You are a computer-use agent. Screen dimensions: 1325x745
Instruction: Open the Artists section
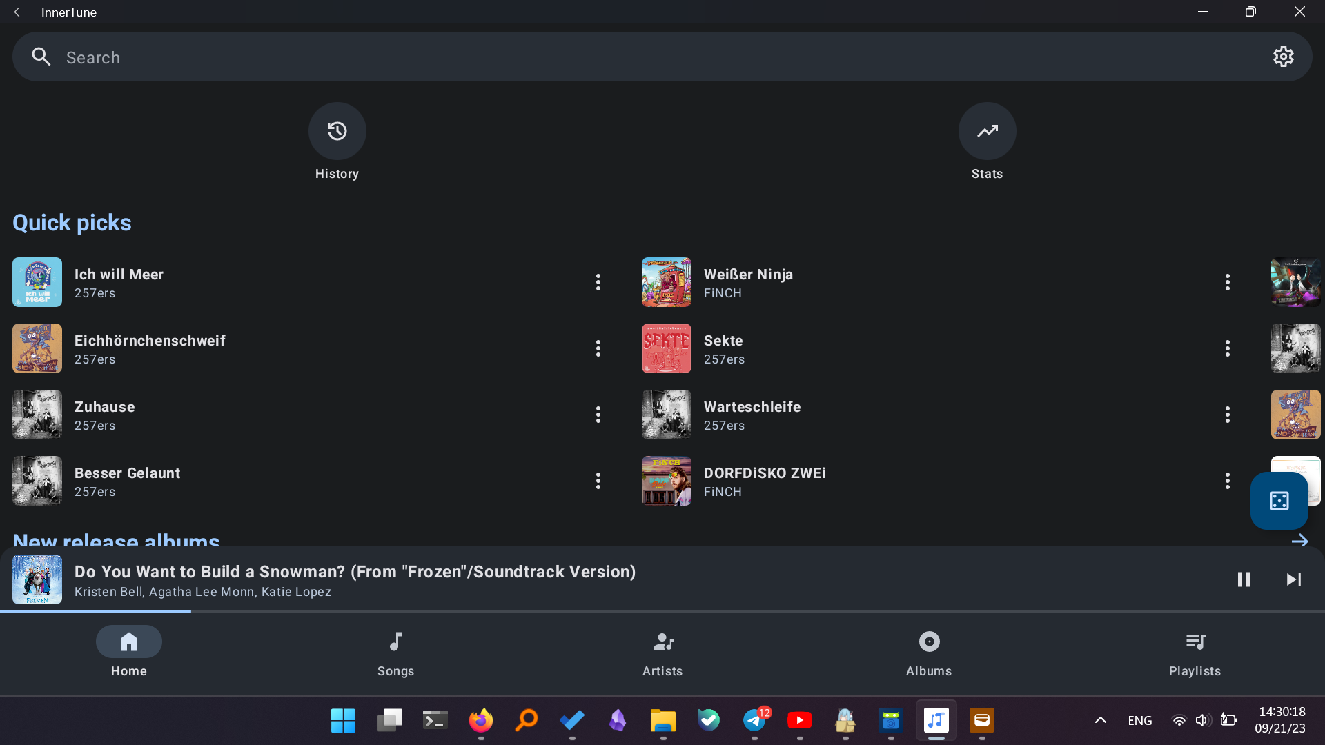(x=662, y=653)
